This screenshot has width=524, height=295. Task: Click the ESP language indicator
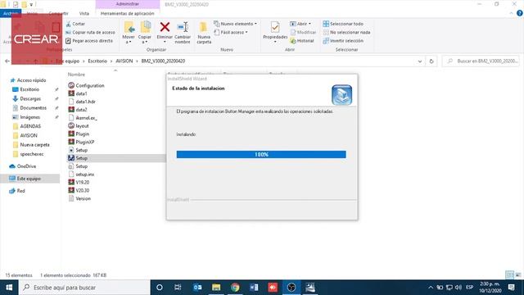[469, 288]
